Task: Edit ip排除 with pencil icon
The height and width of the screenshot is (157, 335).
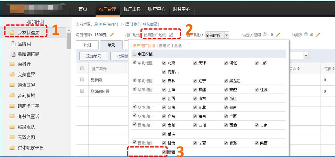Action: pyautogui.click(x=318, y=35)
